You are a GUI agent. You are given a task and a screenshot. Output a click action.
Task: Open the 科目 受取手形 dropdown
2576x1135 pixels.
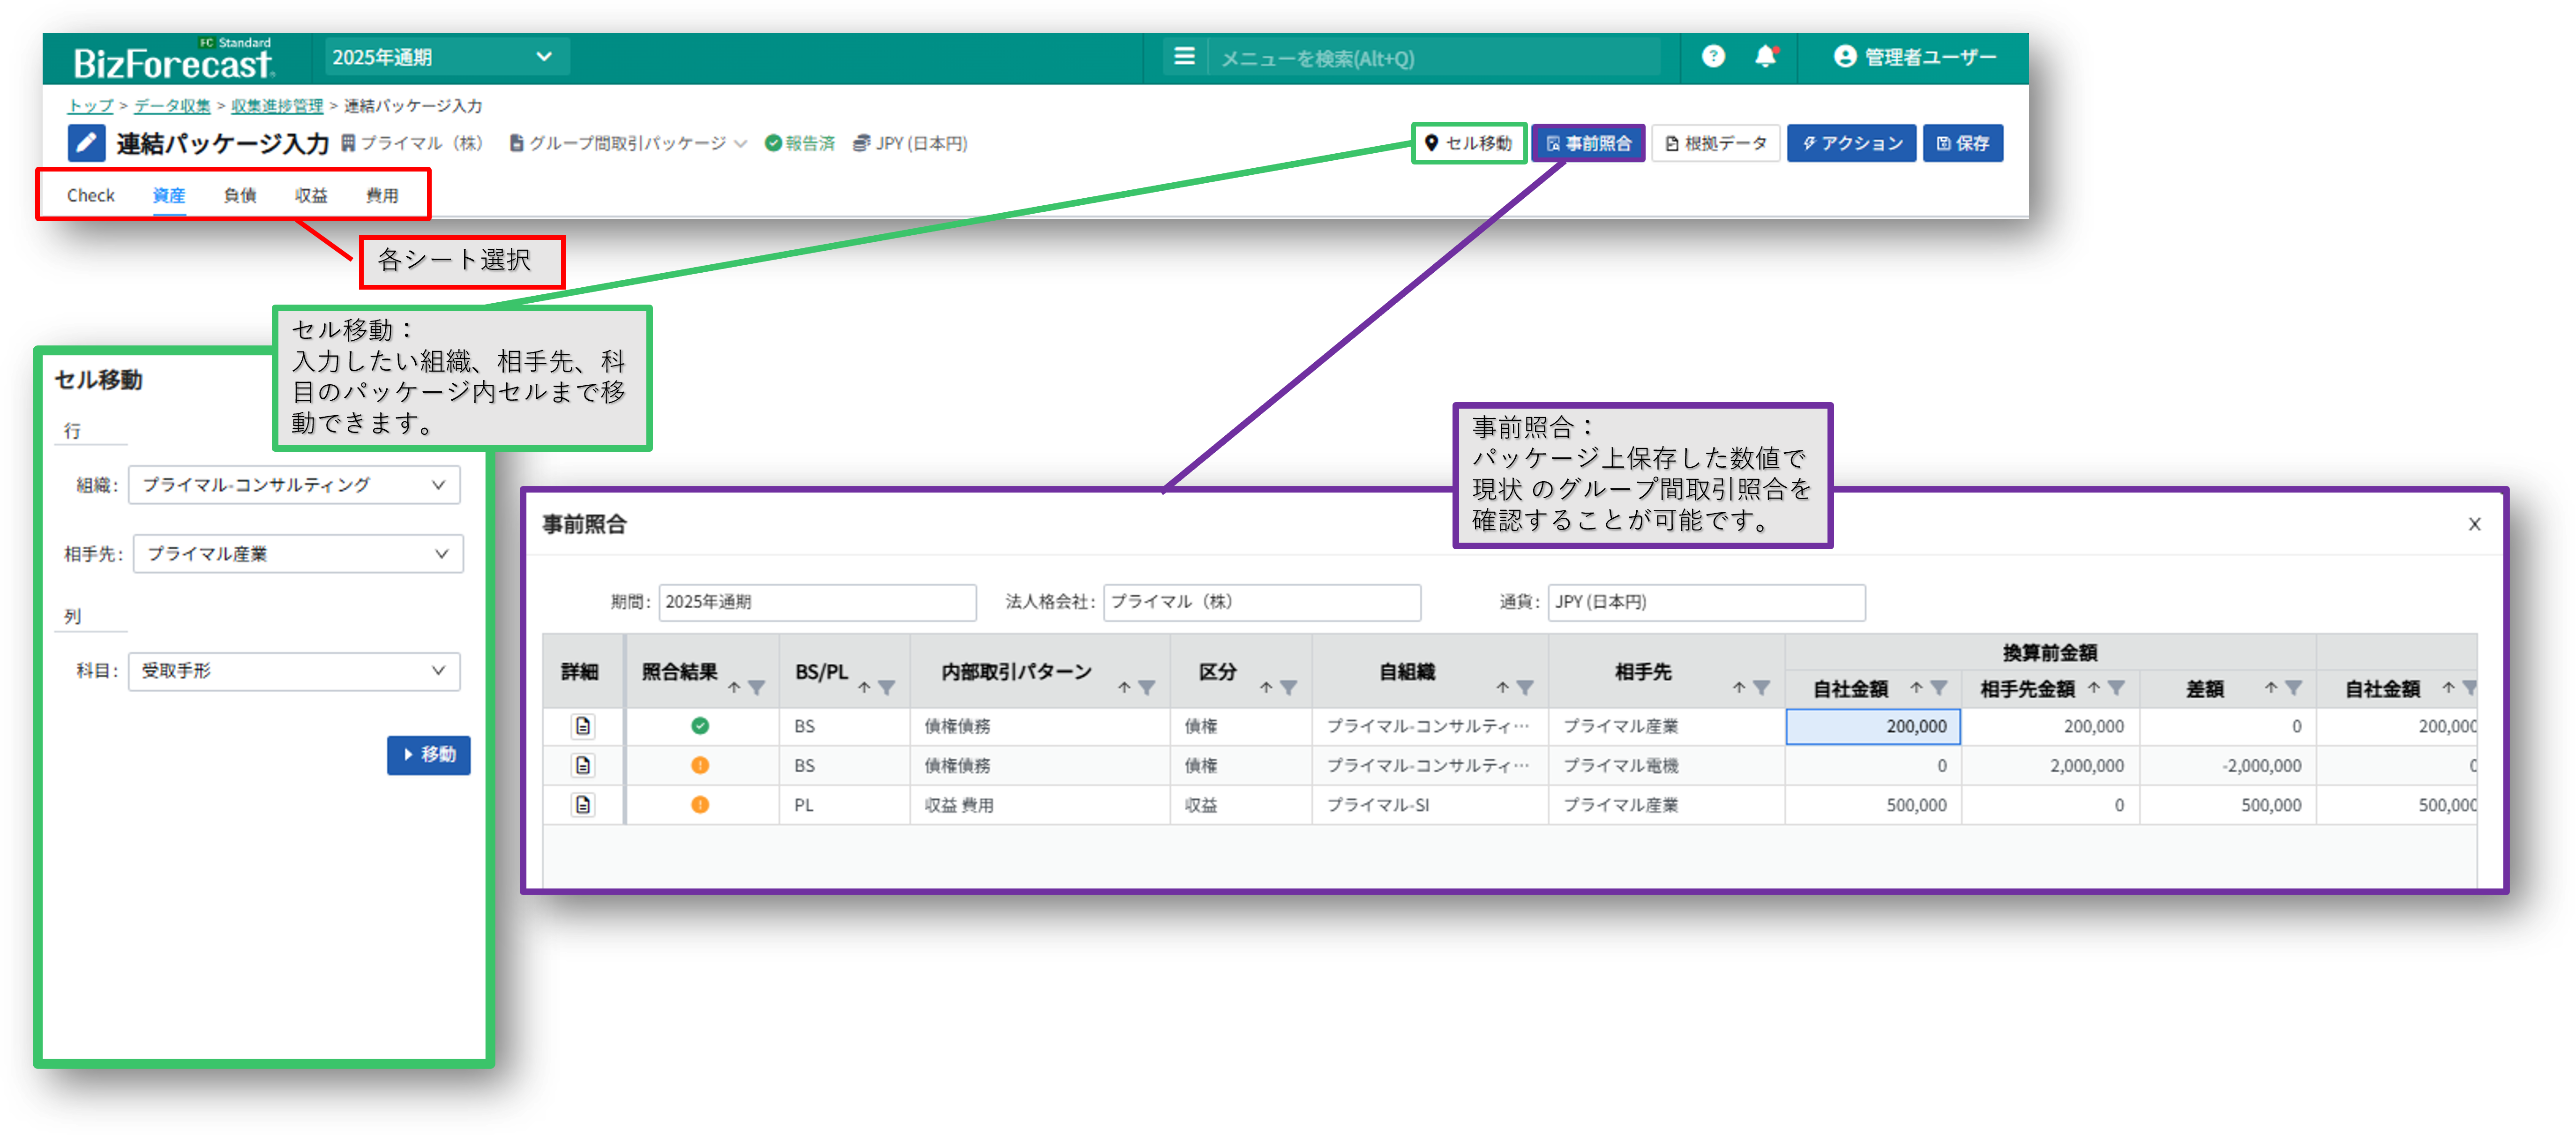tap(294, 671)
